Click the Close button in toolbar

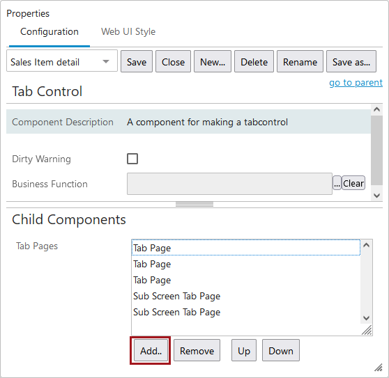173,61
